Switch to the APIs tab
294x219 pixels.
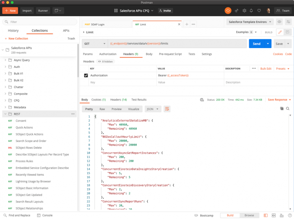66,30
